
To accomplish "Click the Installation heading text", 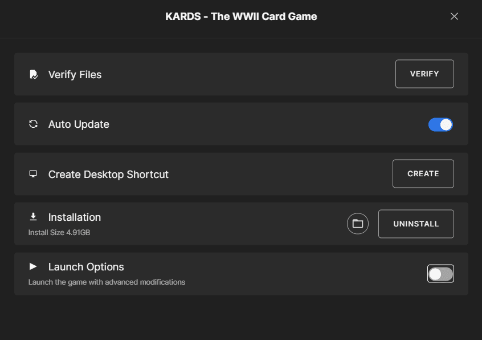I will coord(75,217).
